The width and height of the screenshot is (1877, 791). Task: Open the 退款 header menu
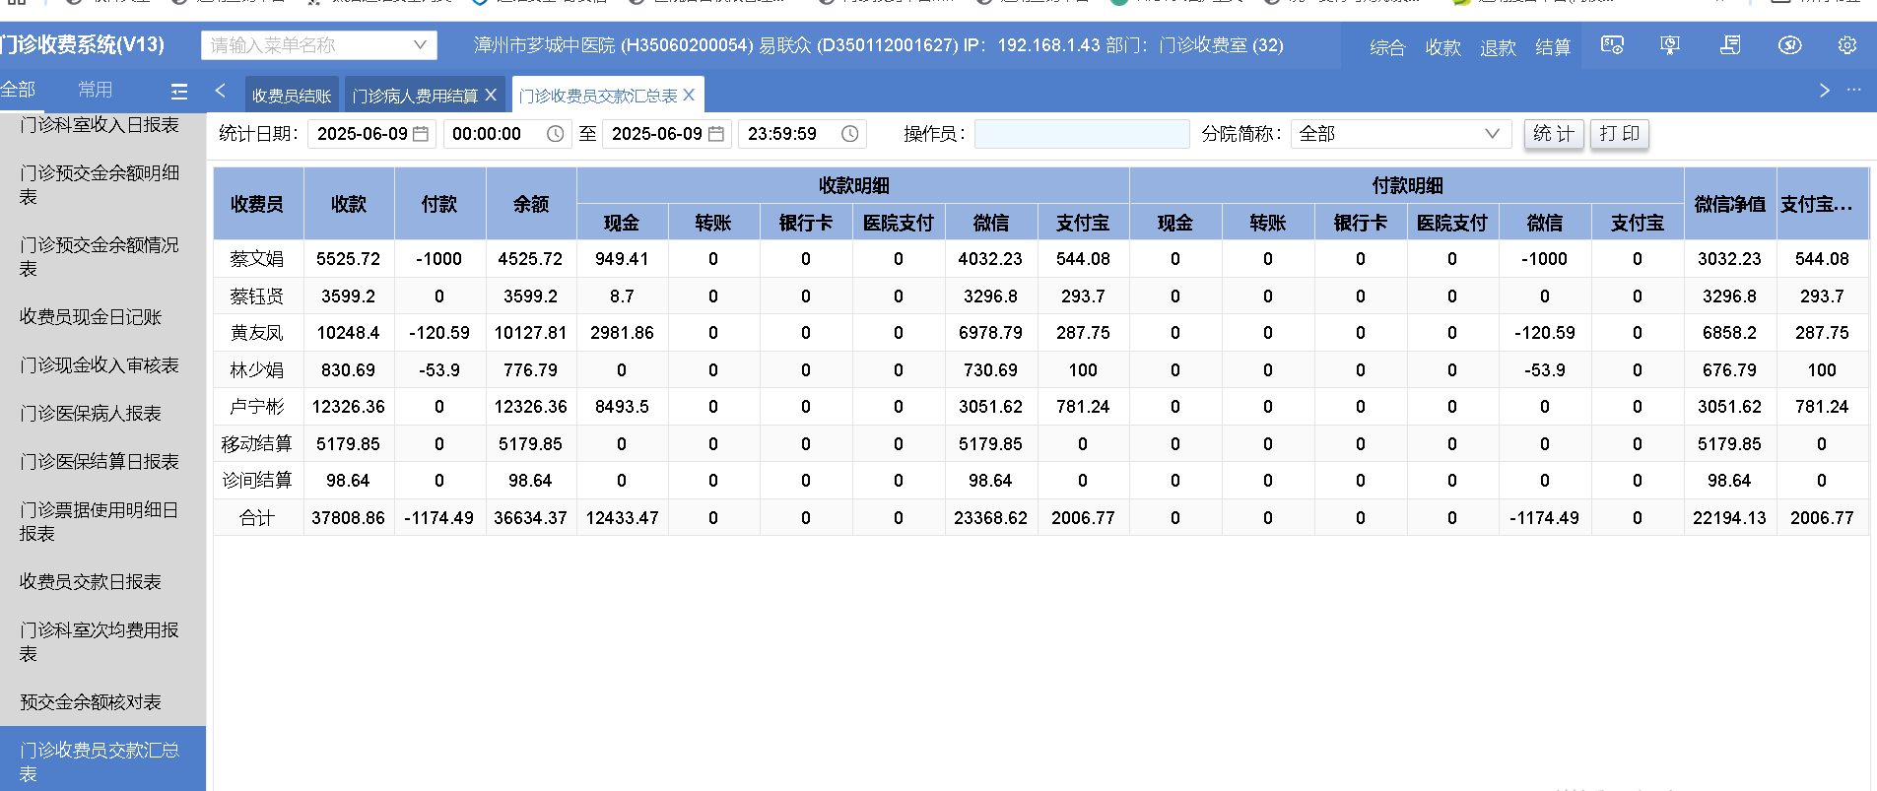1498,47
